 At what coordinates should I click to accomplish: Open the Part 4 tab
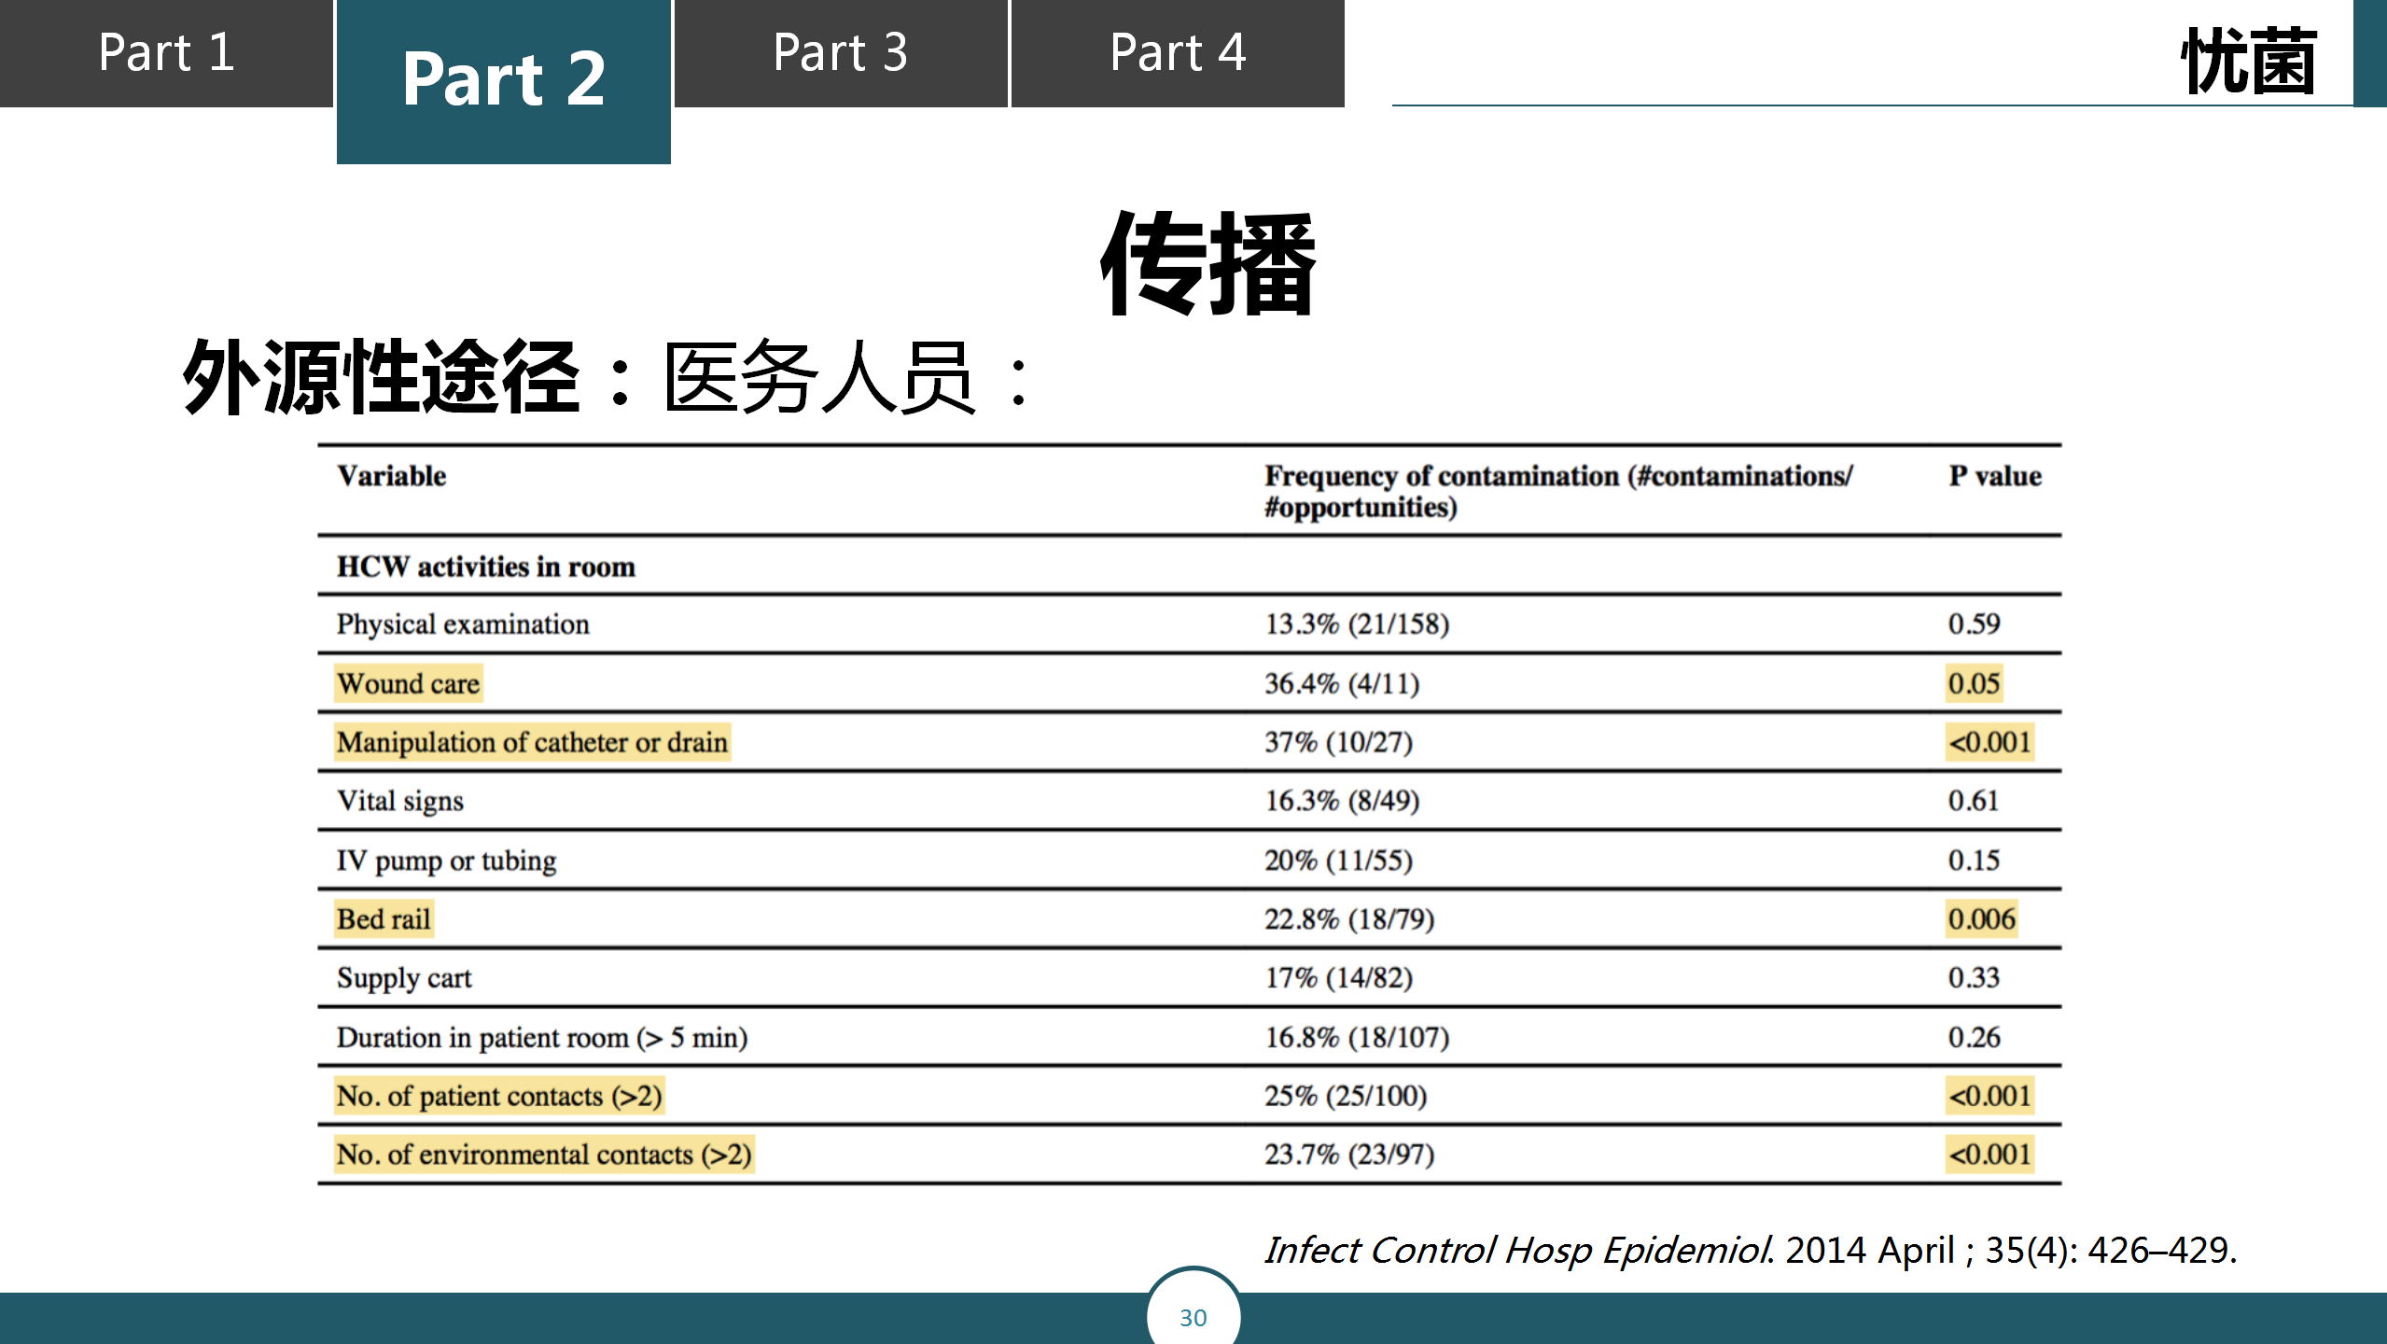coord(1178,53)
